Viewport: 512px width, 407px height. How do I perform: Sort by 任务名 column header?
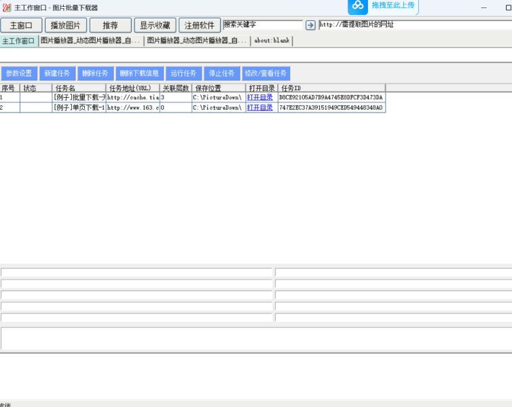click(x=79, y=88)
